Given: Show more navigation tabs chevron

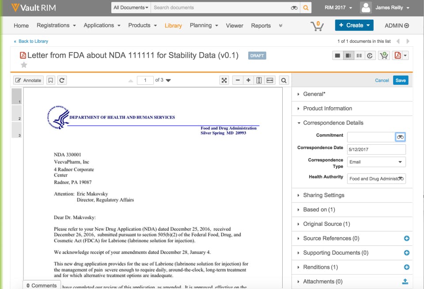Looking at the screenshot, I should [x=280, y=26].
